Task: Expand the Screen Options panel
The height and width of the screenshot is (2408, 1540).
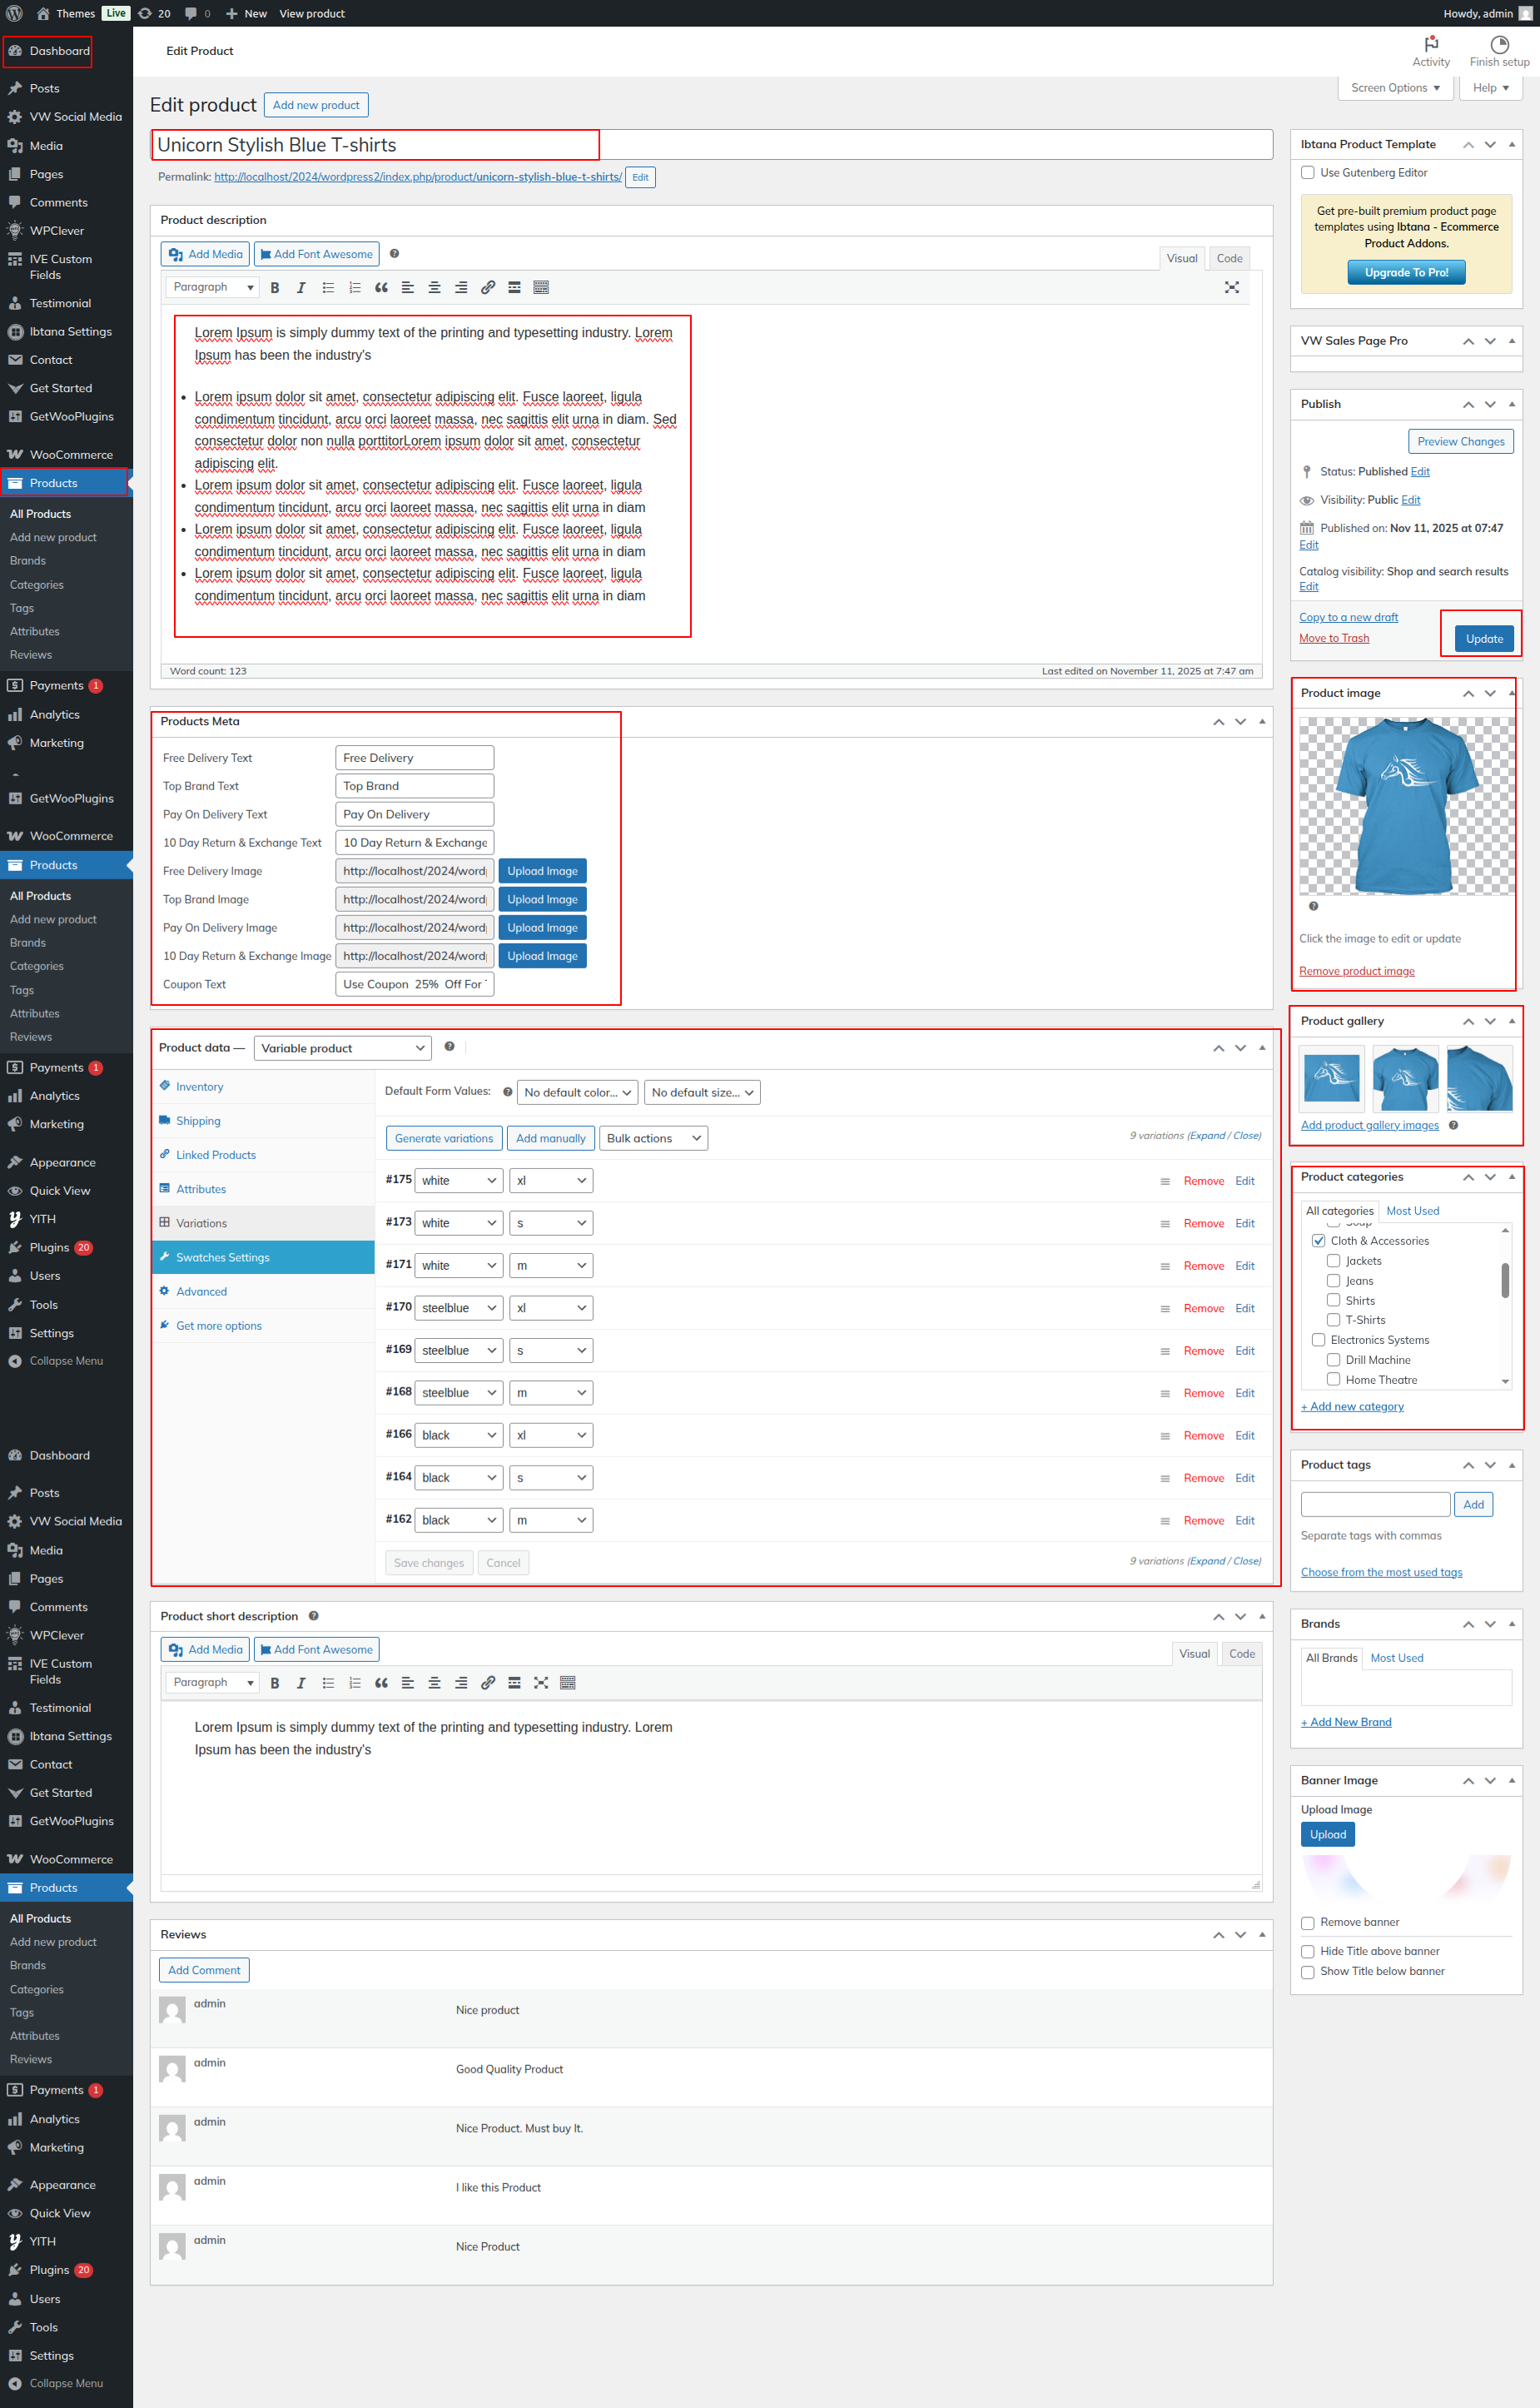Action: click(1394, 88)
